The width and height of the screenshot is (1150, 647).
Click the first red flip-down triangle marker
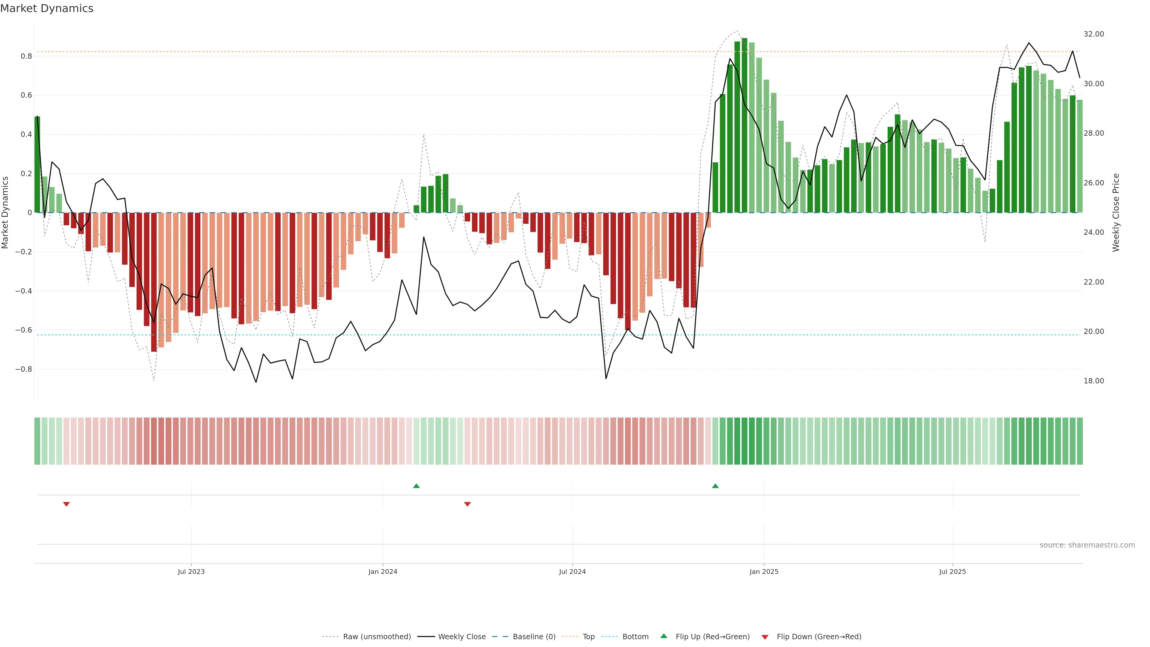(66, 504)
